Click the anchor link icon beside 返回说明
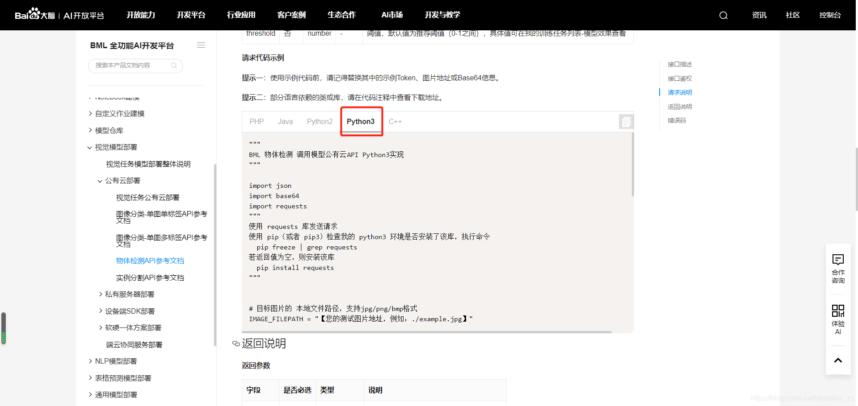 click(x=236, y=344)
